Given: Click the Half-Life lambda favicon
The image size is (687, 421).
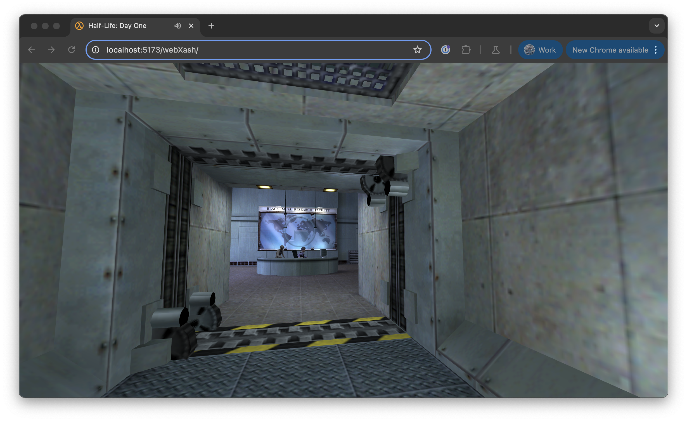Looking at the screenshot, I should click(x=79, y=26).
